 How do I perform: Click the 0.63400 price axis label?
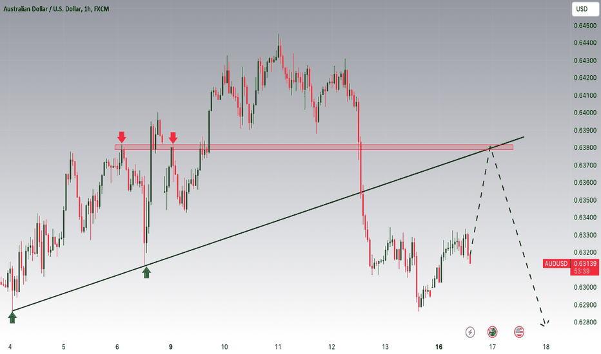pyautogui.click(x=585, y=218)
